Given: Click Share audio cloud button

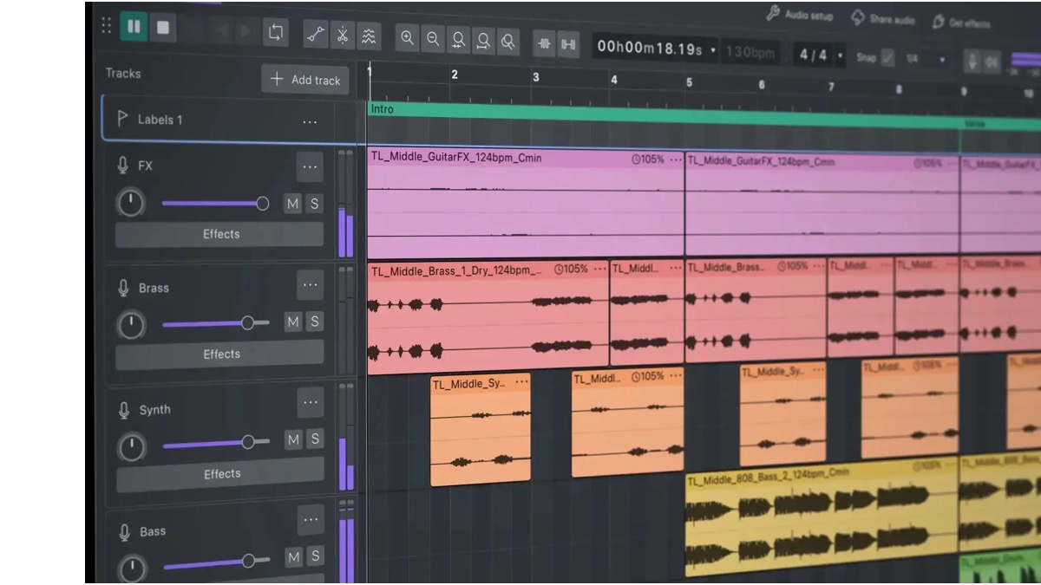Looking at the screenshot, I should [882, 18].
